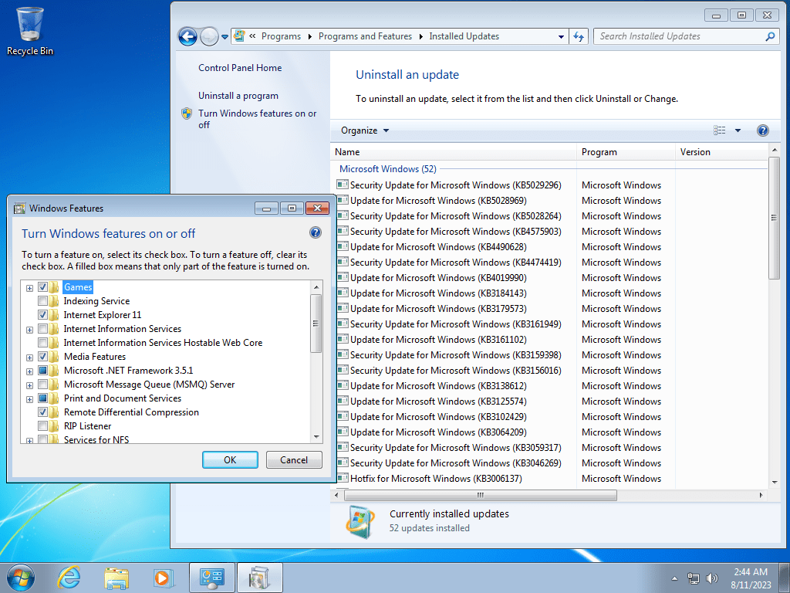The image size is (790, 593).
Task: Open the Recycle Bin desktop icon
Action: [x=30, y=31]
